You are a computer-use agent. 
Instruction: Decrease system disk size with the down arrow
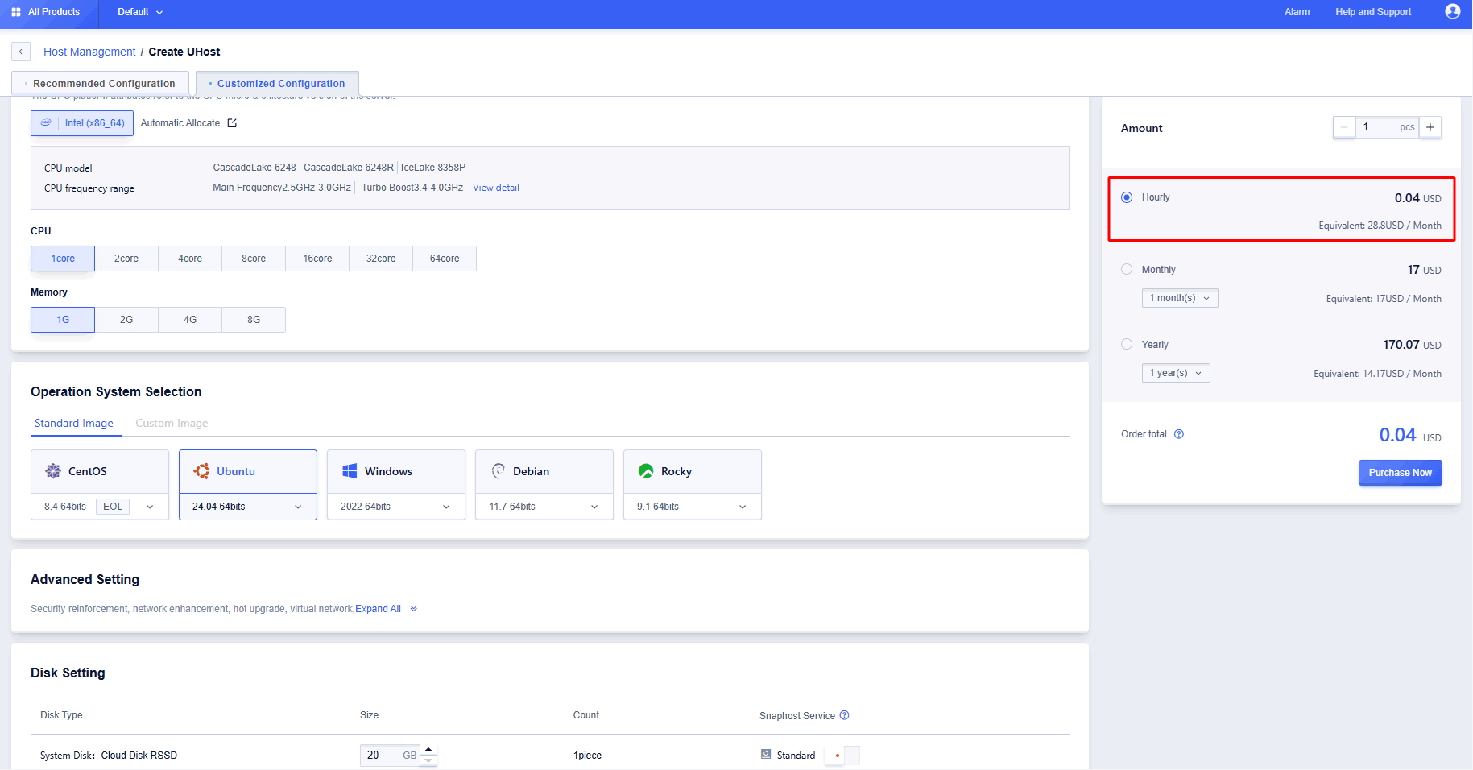[x=429, y=760]
